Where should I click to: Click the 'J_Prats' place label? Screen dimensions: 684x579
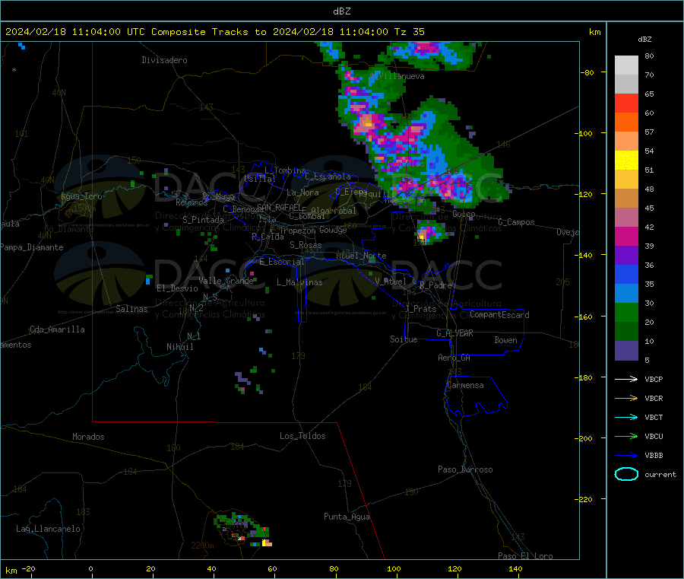(420, 309)
